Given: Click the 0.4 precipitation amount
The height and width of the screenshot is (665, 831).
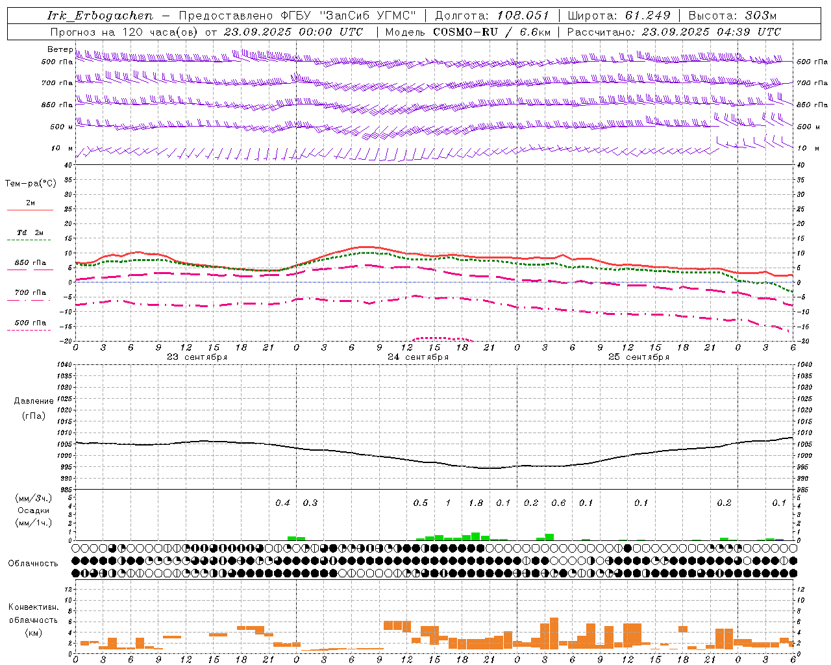Looking at the screenshot, I should [282, 503].
